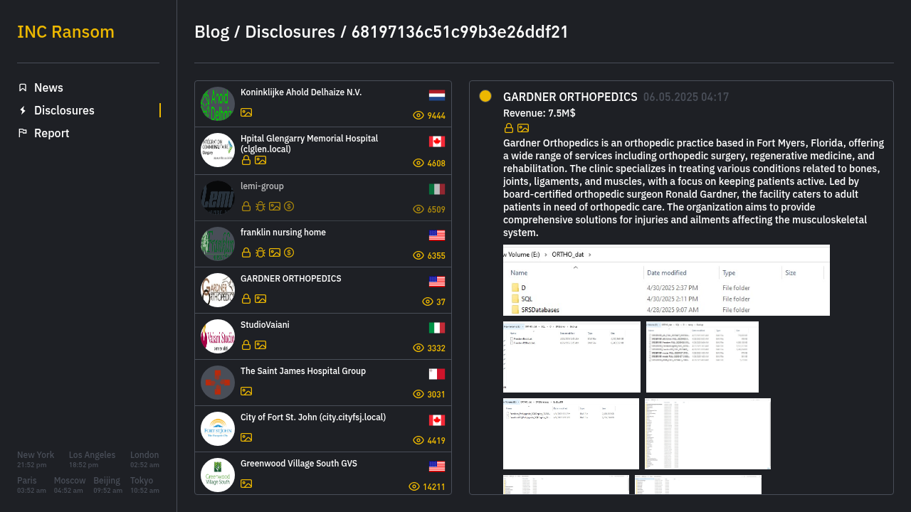Select GARDNER ORTHOPEDICS in the list
Image resolution: width=911 pixels, height=512 pixels.
[x=323, y=290]
